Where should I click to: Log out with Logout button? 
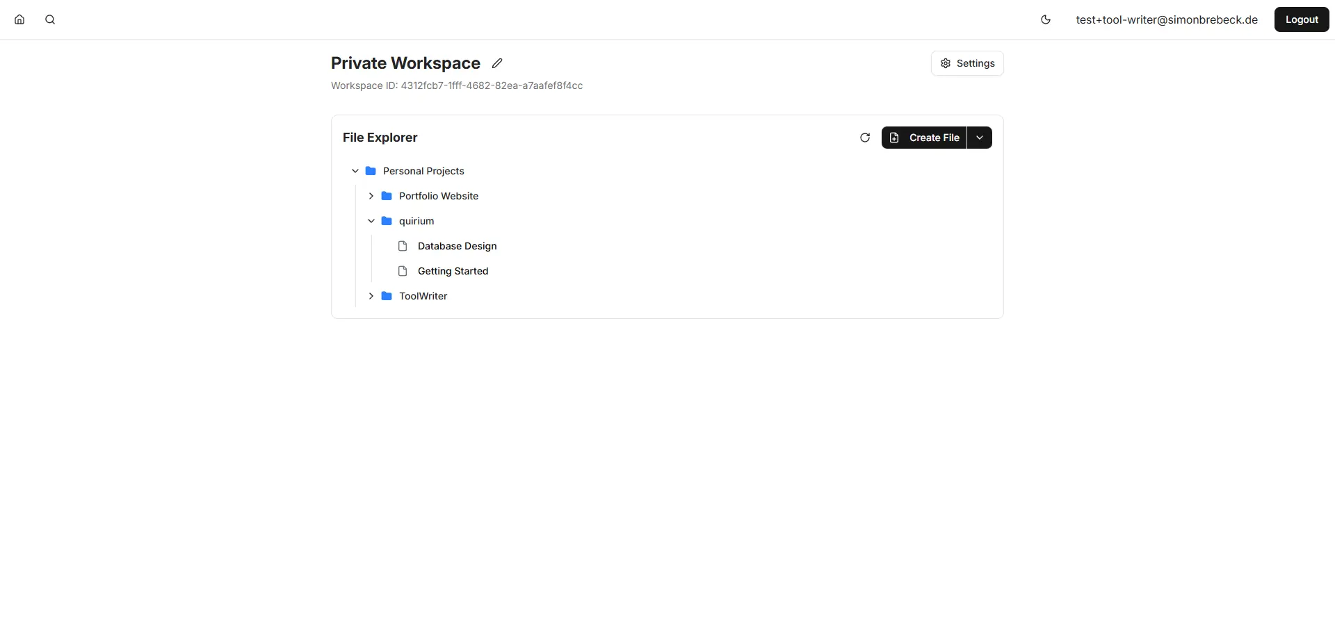(x=1301, y=19)
